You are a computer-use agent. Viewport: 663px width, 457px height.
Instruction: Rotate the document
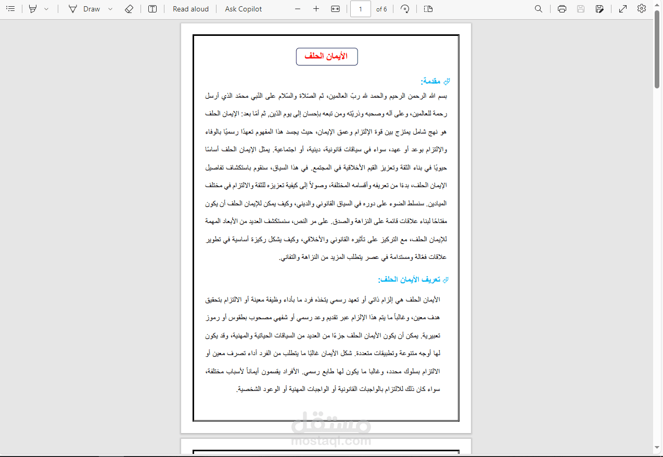click(405, 9)
